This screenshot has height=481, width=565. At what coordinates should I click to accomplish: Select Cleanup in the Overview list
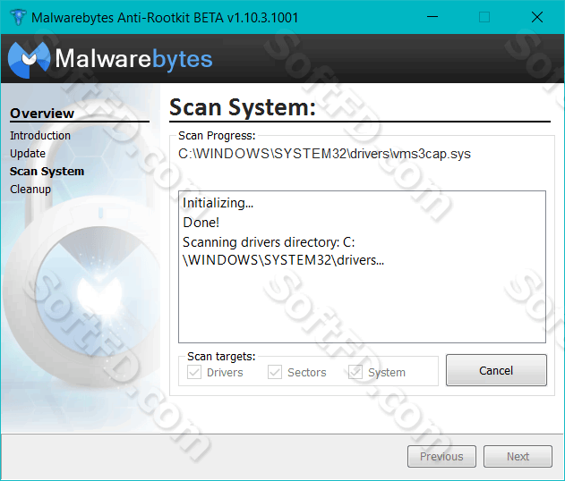(x=30, y=190)
